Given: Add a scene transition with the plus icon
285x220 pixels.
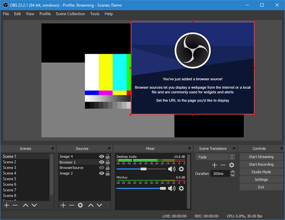Looking at the screenshot, I should tap(214, 165).
